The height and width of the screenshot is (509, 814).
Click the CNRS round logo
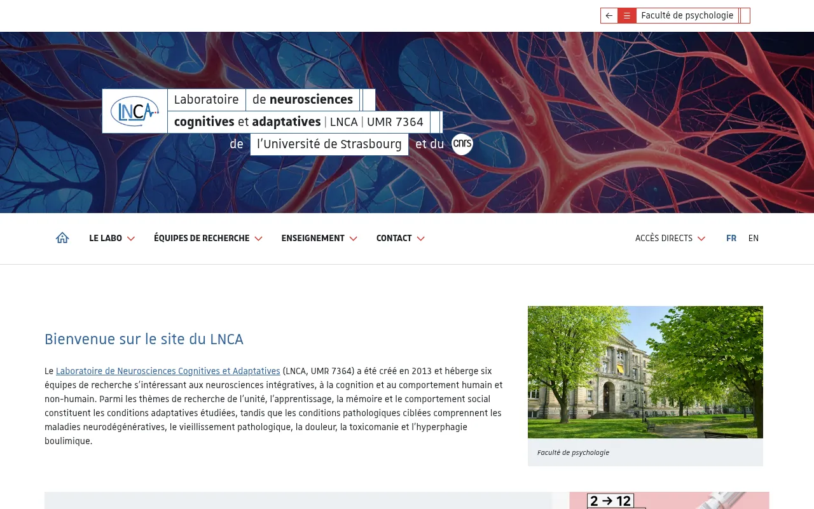[x=462, y=144]
